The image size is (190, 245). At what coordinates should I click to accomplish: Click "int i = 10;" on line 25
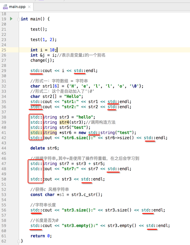tap(43, 50)
